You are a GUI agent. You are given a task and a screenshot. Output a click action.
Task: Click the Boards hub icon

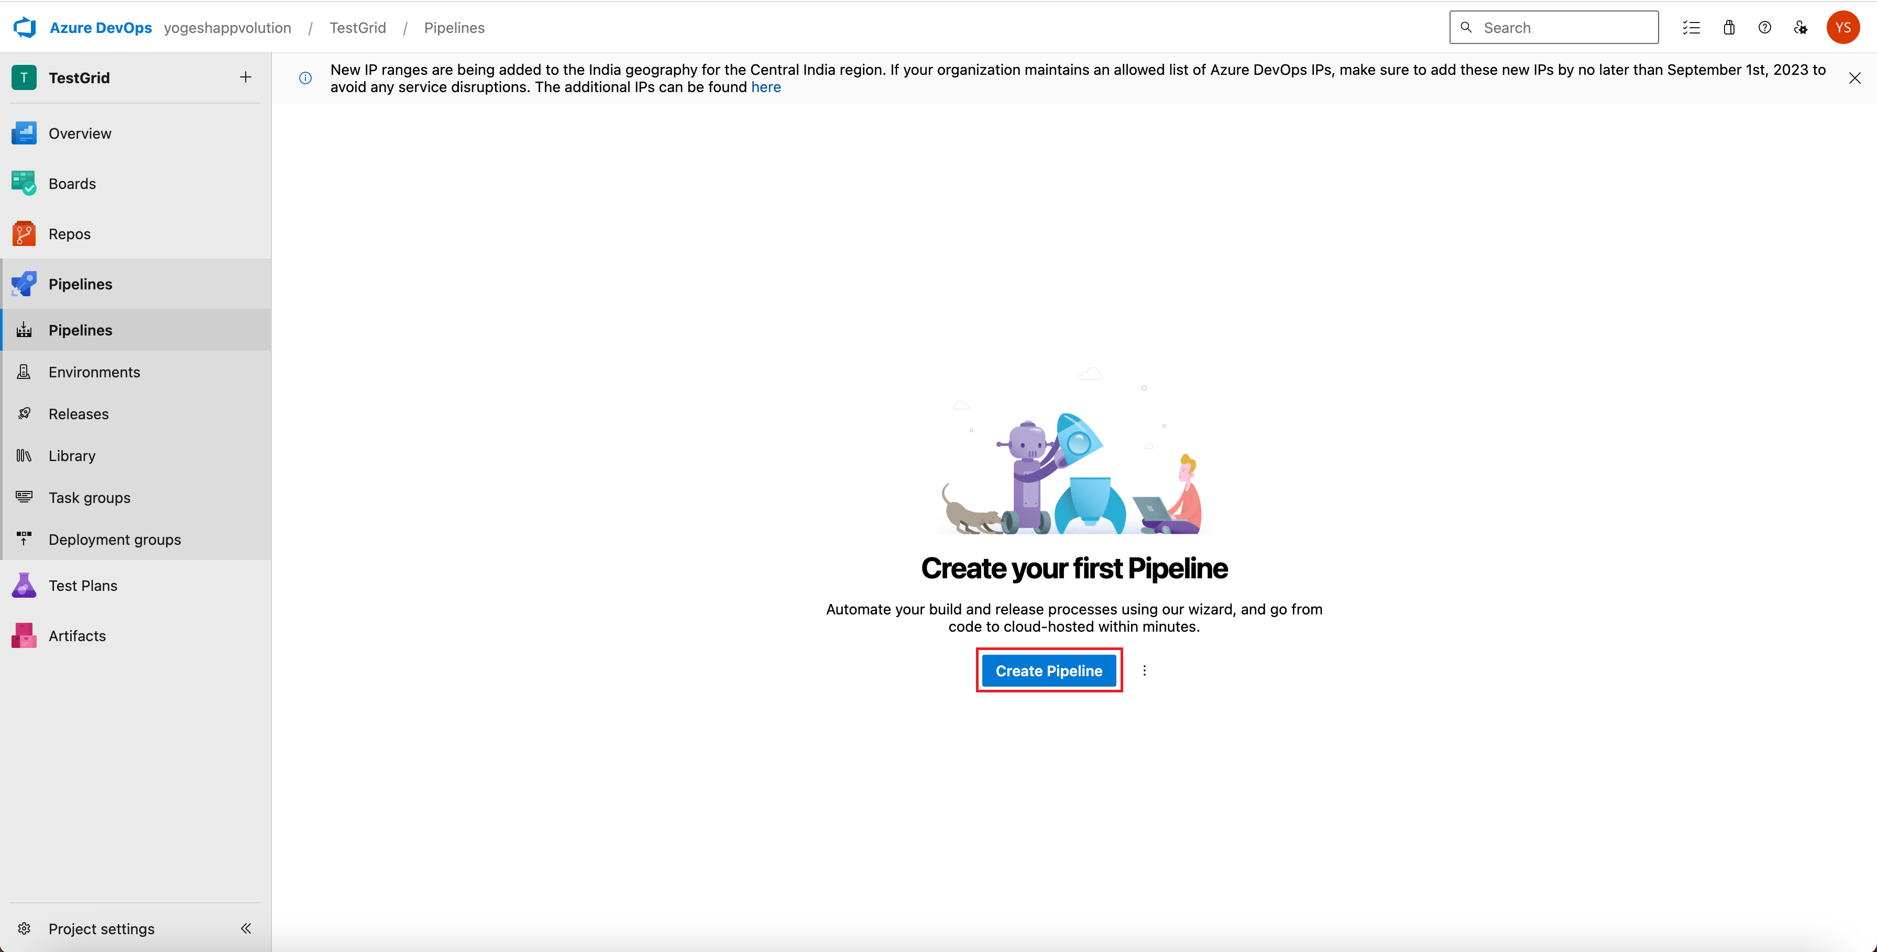[x=24, y=183]
